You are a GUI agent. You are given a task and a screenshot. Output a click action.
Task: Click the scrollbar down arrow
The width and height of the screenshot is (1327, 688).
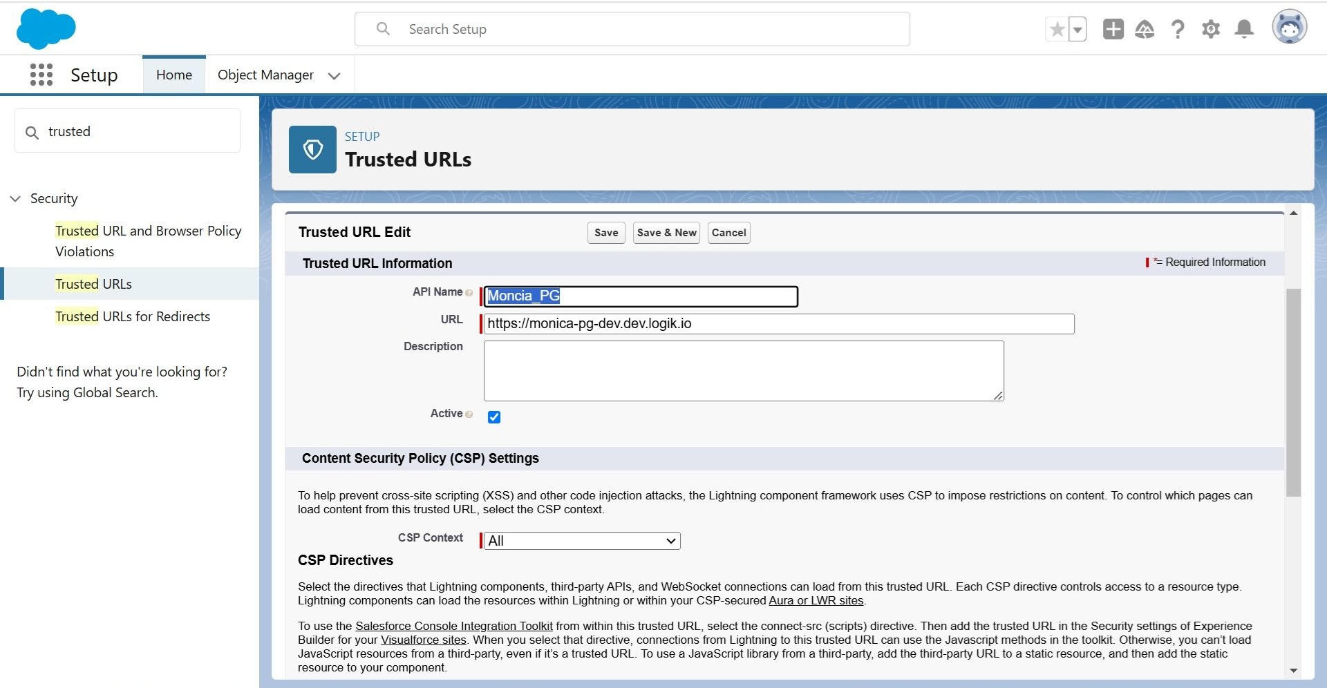point(1293,671)
